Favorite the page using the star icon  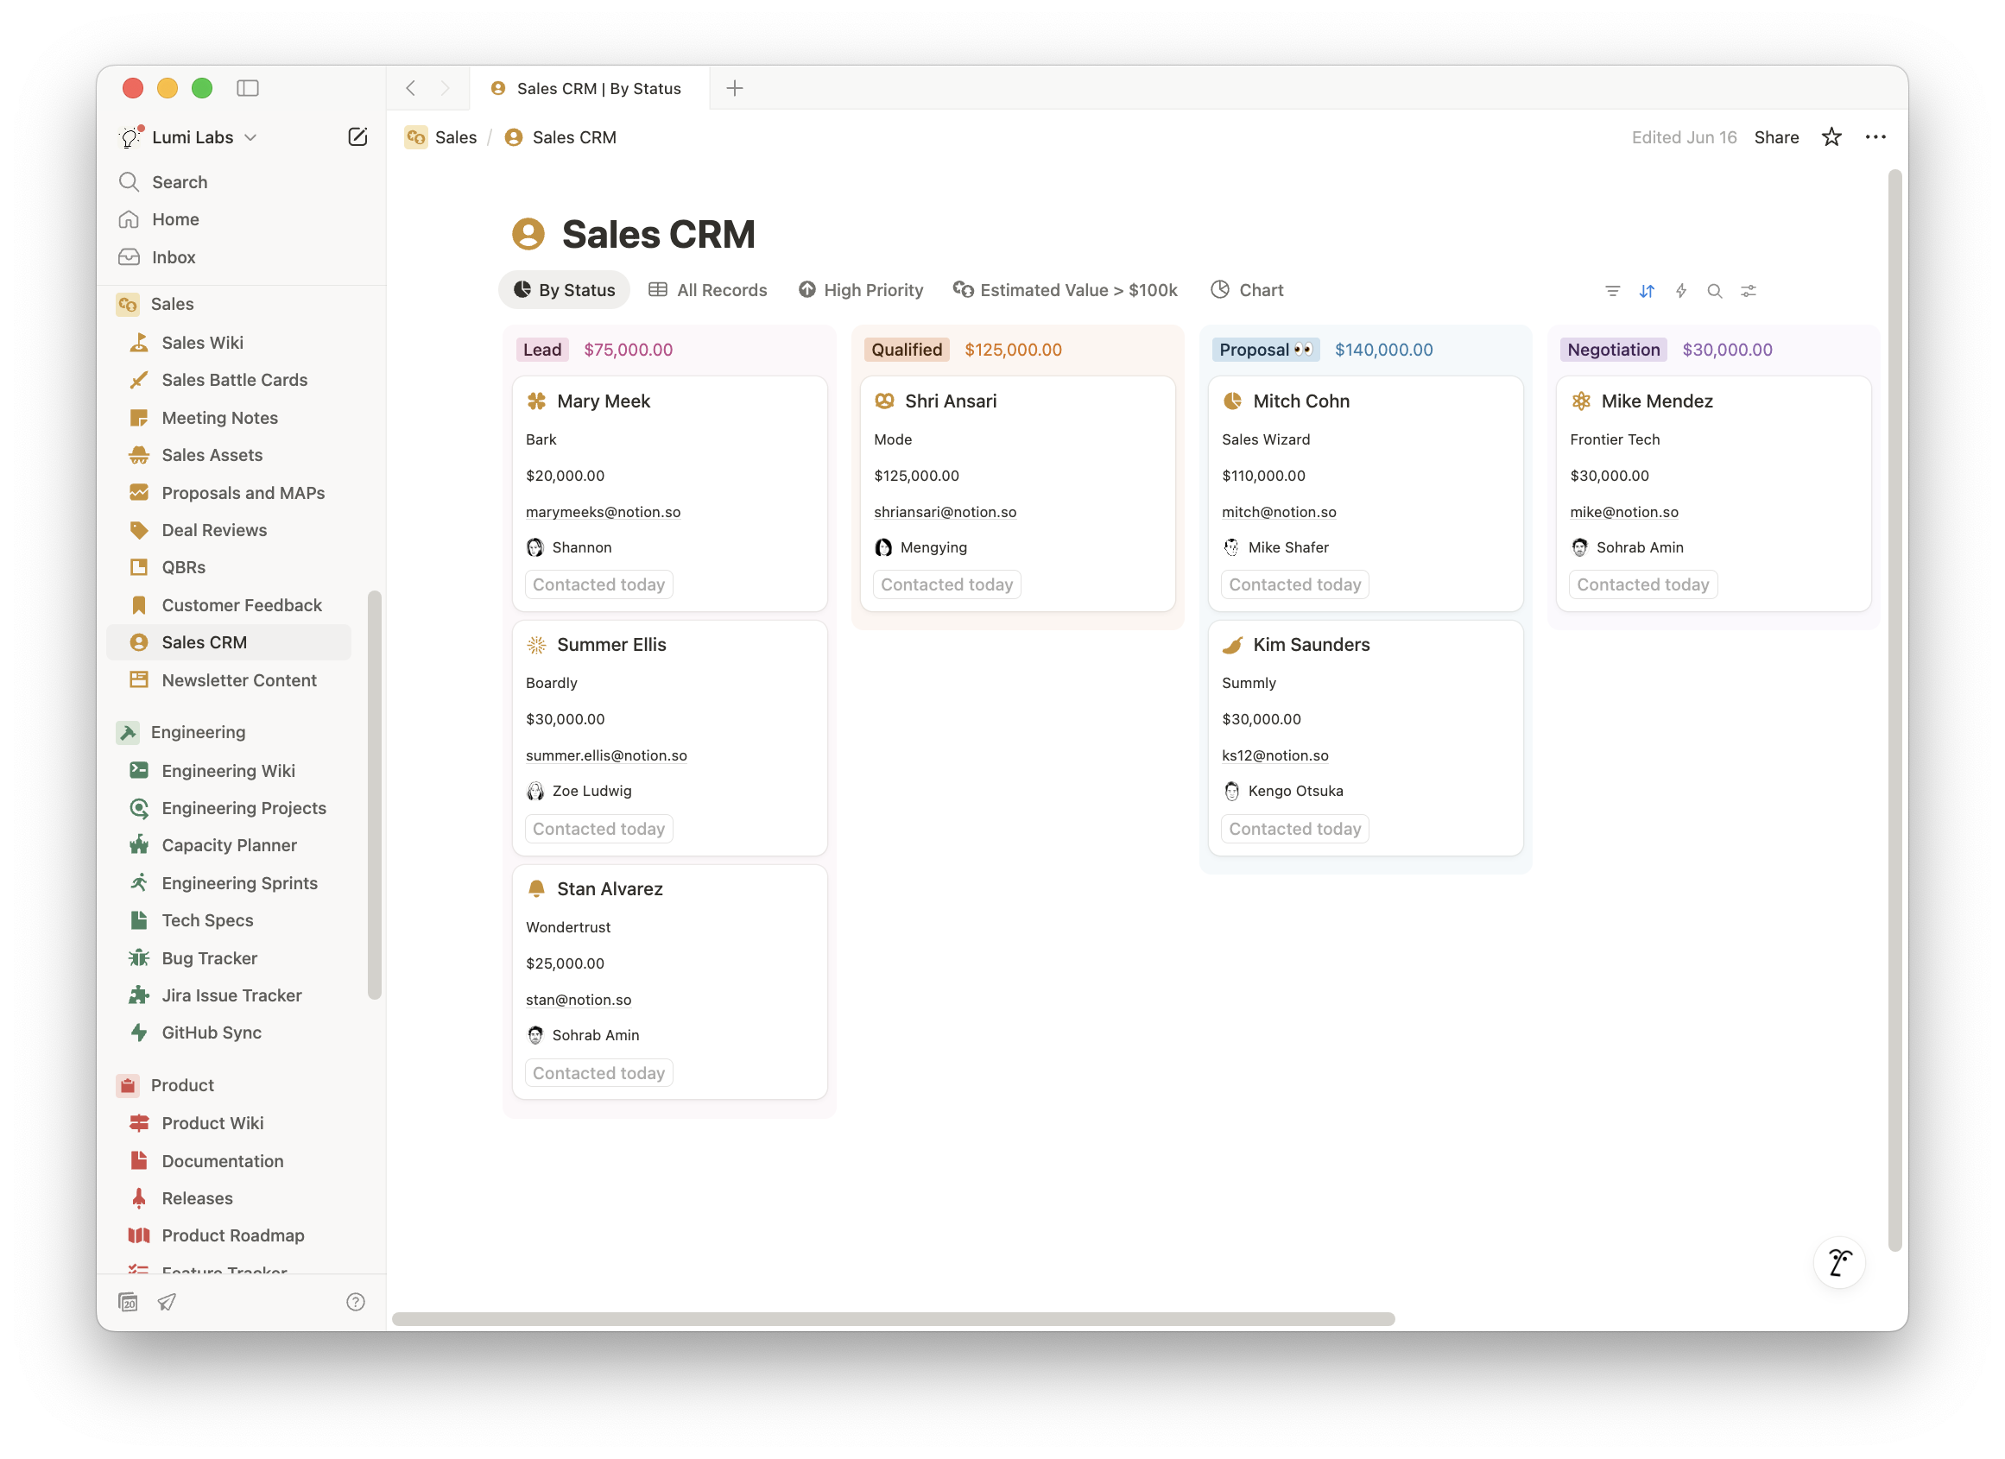click(1831, 137)
